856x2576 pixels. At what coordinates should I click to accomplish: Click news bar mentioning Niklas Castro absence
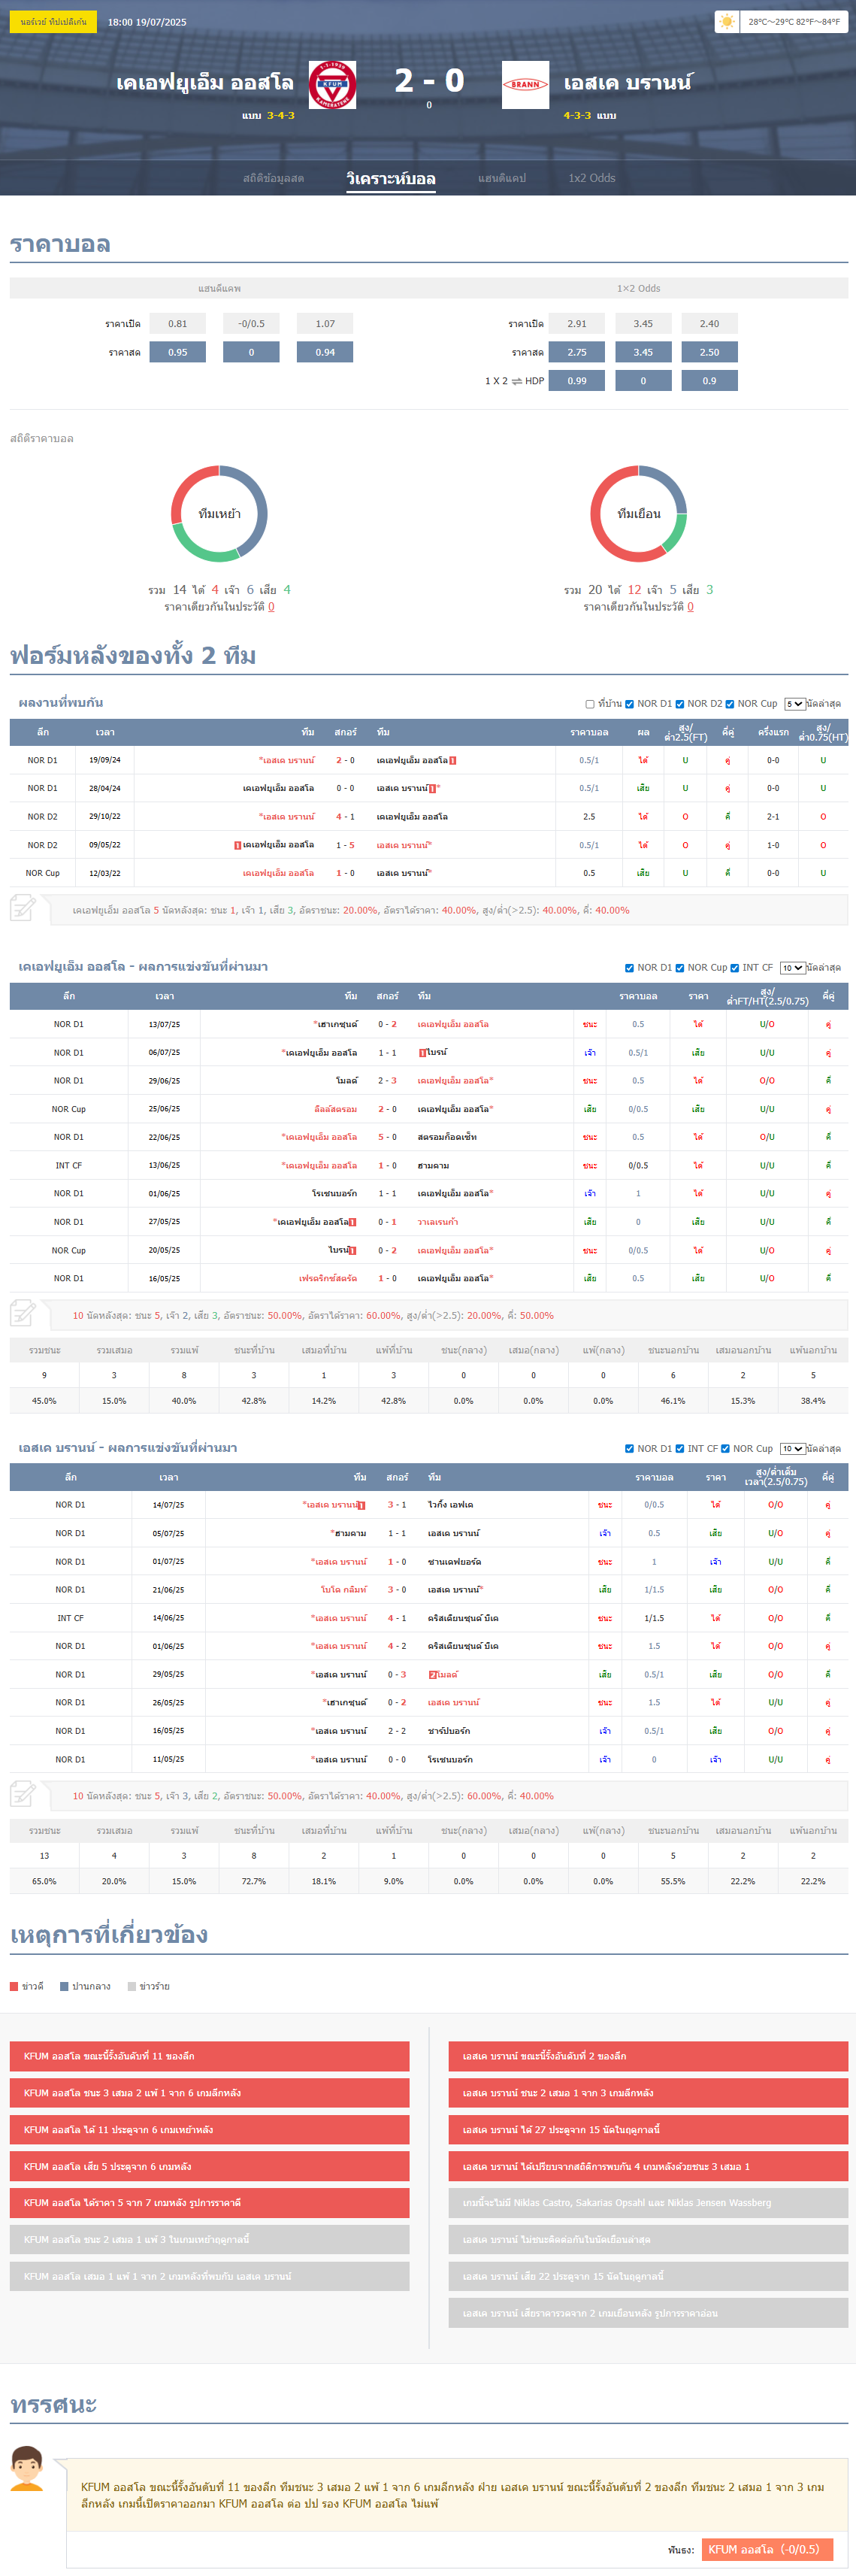click(648, 2203)
